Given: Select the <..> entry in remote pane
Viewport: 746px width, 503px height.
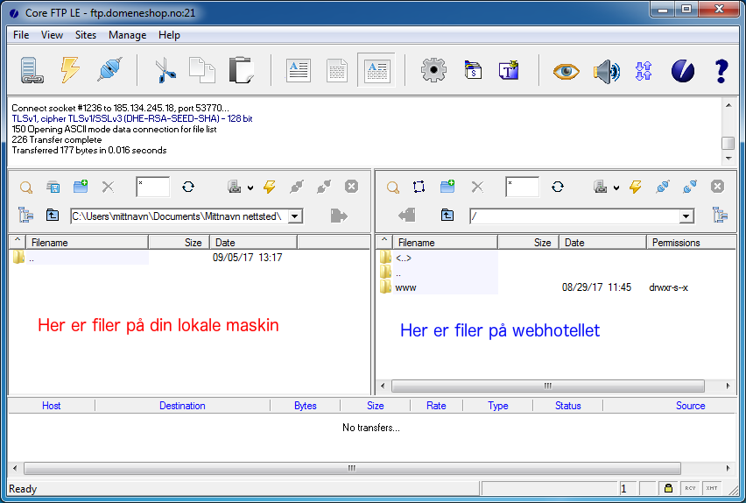Looking at the screenshot, I should coord(404,259).
